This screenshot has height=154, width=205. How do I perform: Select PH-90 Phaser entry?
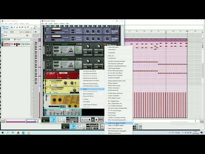119,113
